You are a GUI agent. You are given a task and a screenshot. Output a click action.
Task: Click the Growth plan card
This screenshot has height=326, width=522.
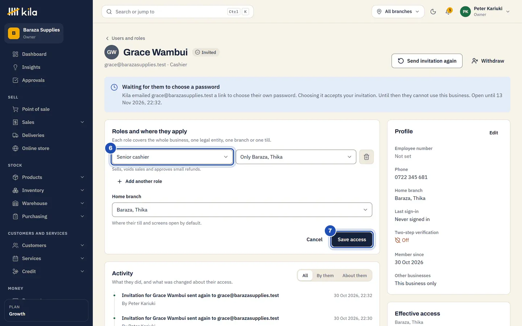[46, 310]
